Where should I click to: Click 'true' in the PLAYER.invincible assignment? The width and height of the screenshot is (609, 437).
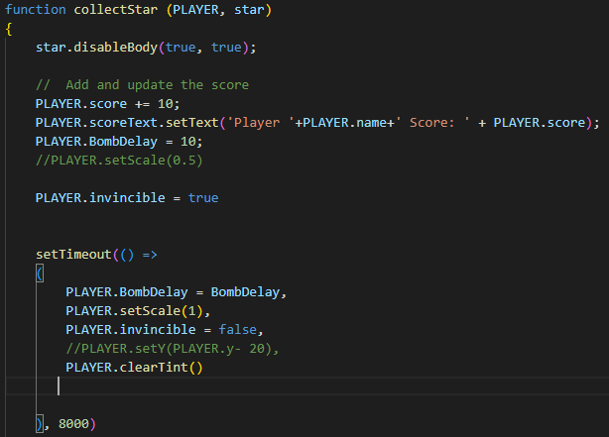pos(203,198)
